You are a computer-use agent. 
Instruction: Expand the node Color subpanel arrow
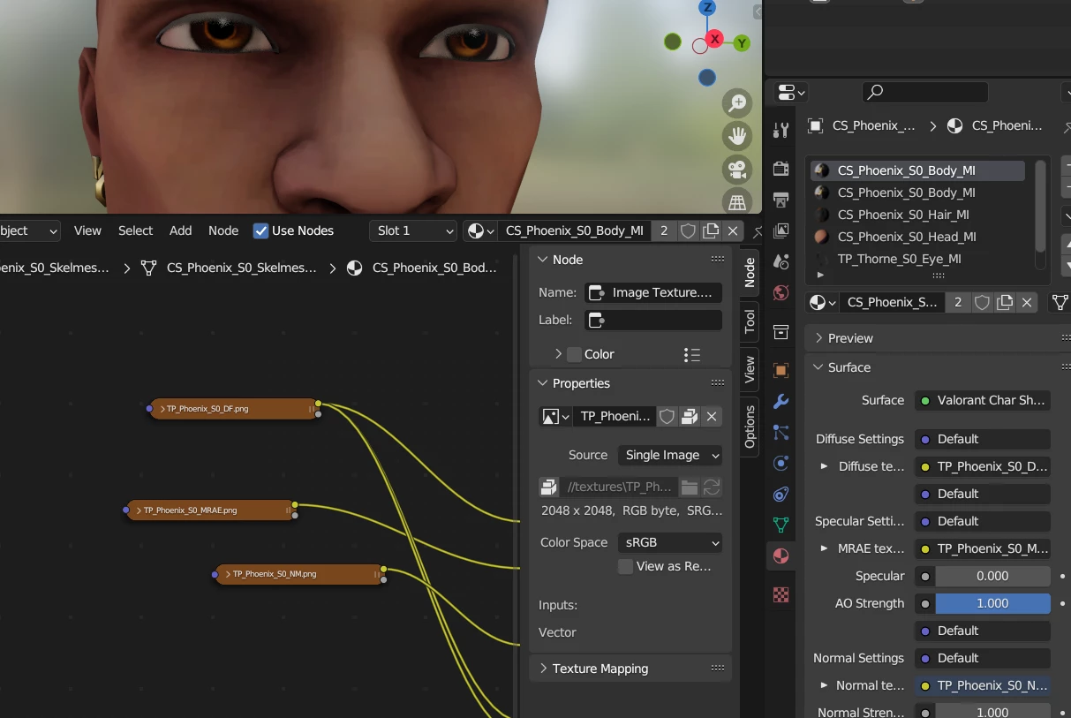(x=558, y=354)
